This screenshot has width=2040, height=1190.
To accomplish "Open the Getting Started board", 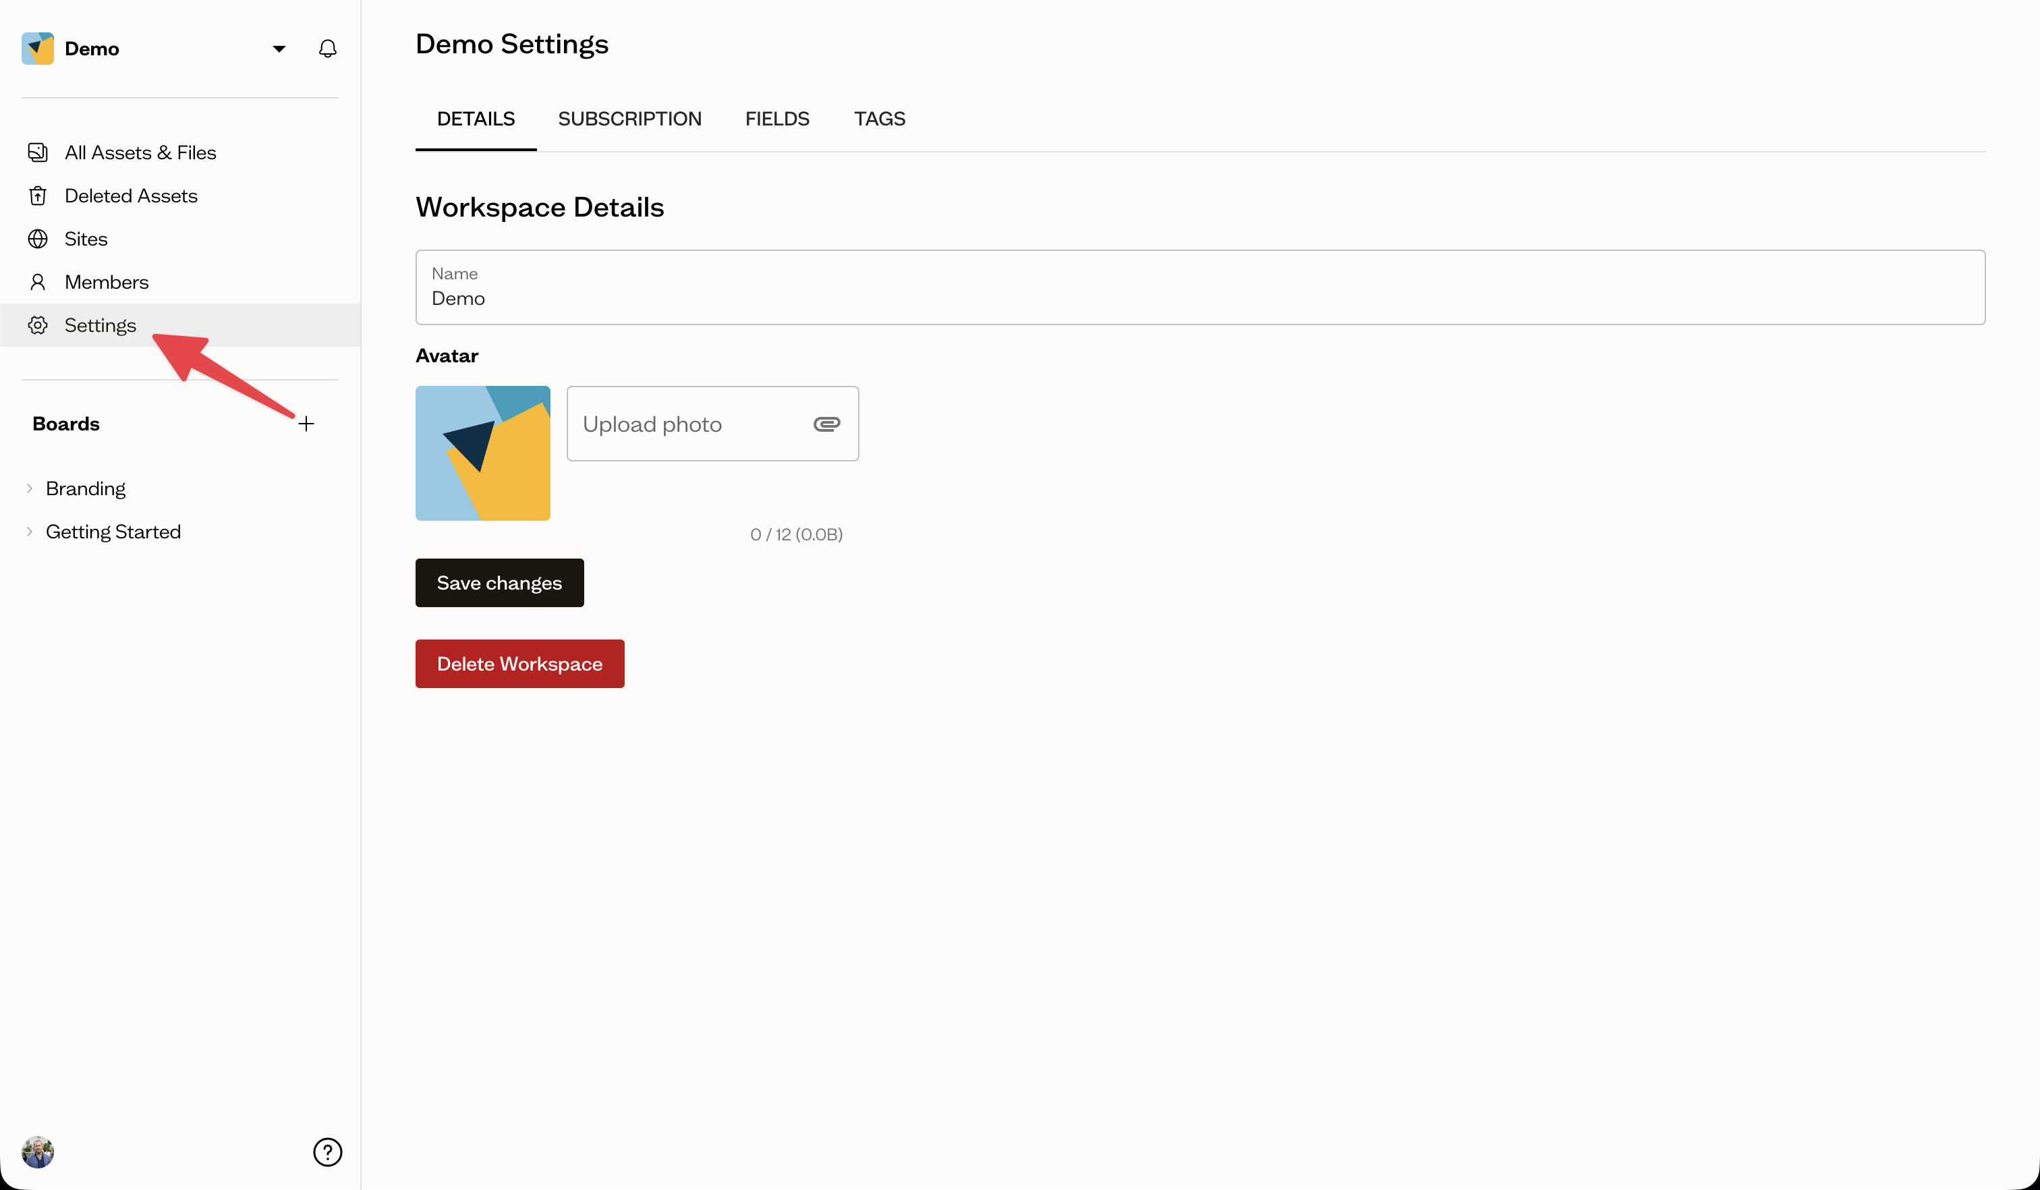I will click(113, 531).
